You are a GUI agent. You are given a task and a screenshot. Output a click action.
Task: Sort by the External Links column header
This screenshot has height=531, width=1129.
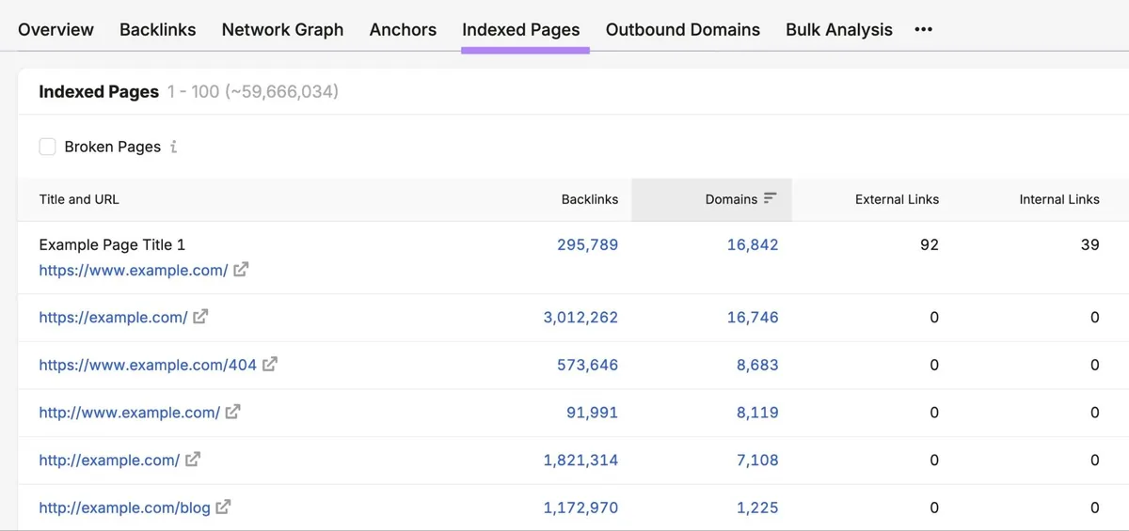[x=897, y=199]
